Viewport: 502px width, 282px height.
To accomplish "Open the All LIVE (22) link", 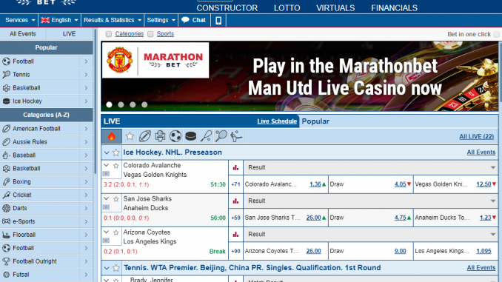I will pyautogui.click(x=476, y=137).
